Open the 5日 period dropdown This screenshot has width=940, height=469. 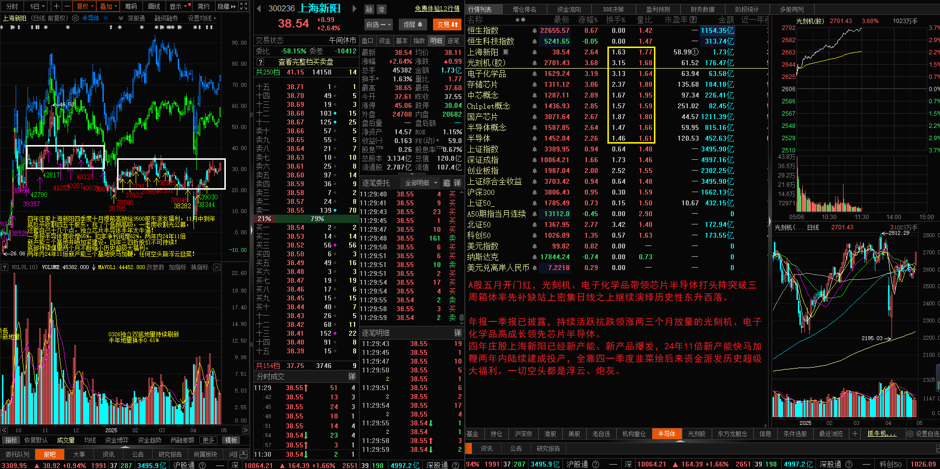point(37,6)
